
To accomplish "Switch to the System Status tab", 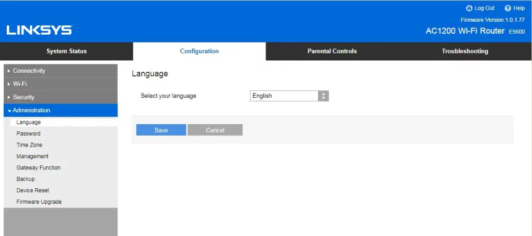I will click(x=66, y=51).
